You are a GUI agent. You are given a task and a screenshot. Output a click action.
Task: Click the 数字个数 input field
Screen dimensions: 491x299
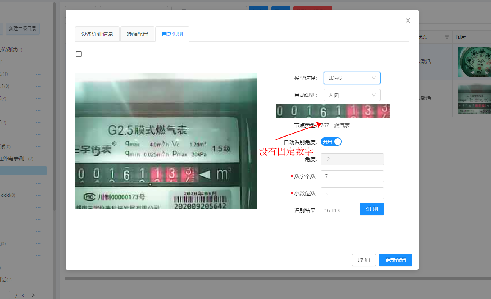pyautogui.click(x=352, y=176)
